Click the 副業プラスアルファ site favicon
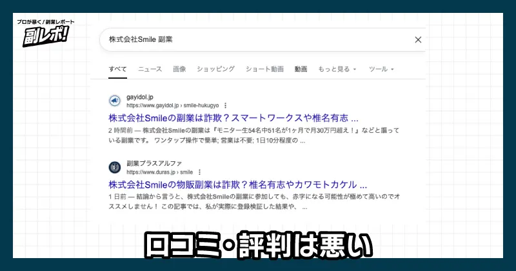Viewport: 516px width, 271px height. 115,167
